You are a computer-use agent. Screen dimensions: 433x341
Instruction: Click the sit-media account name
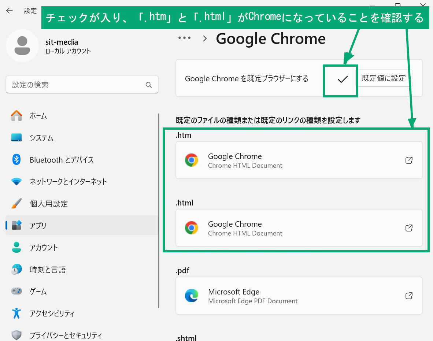click(x=62, y=42)
